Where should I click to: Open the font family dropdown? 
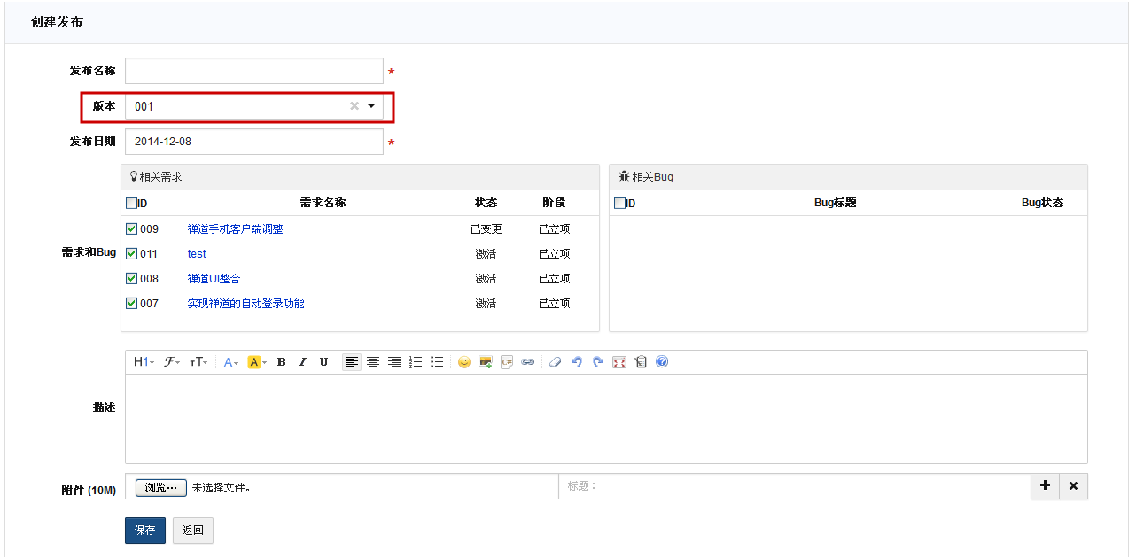(x=172, y=362)
